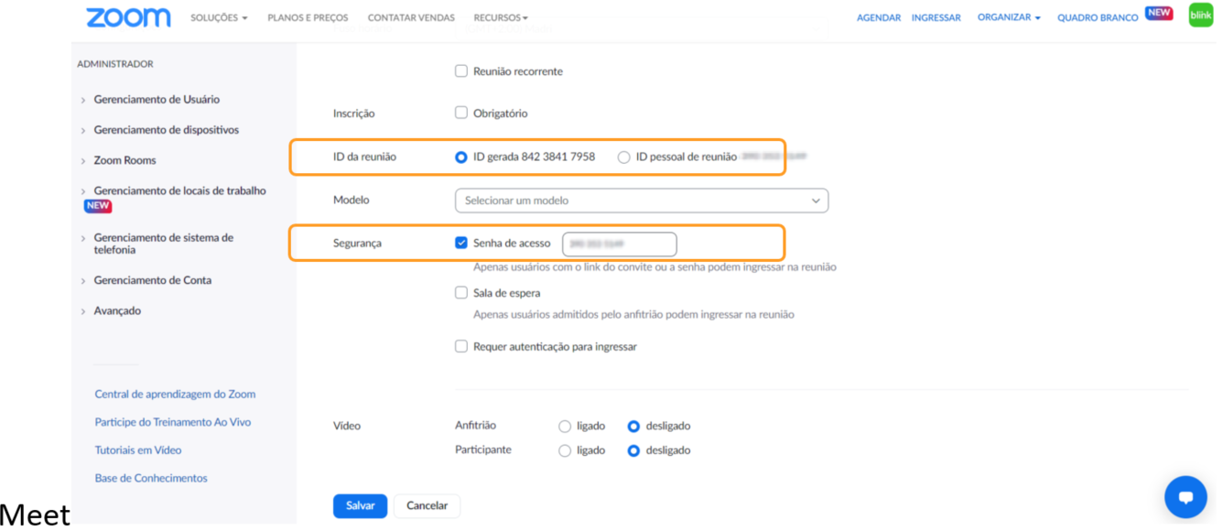Turn Anfitrião video to ligado

pos(565,427)
